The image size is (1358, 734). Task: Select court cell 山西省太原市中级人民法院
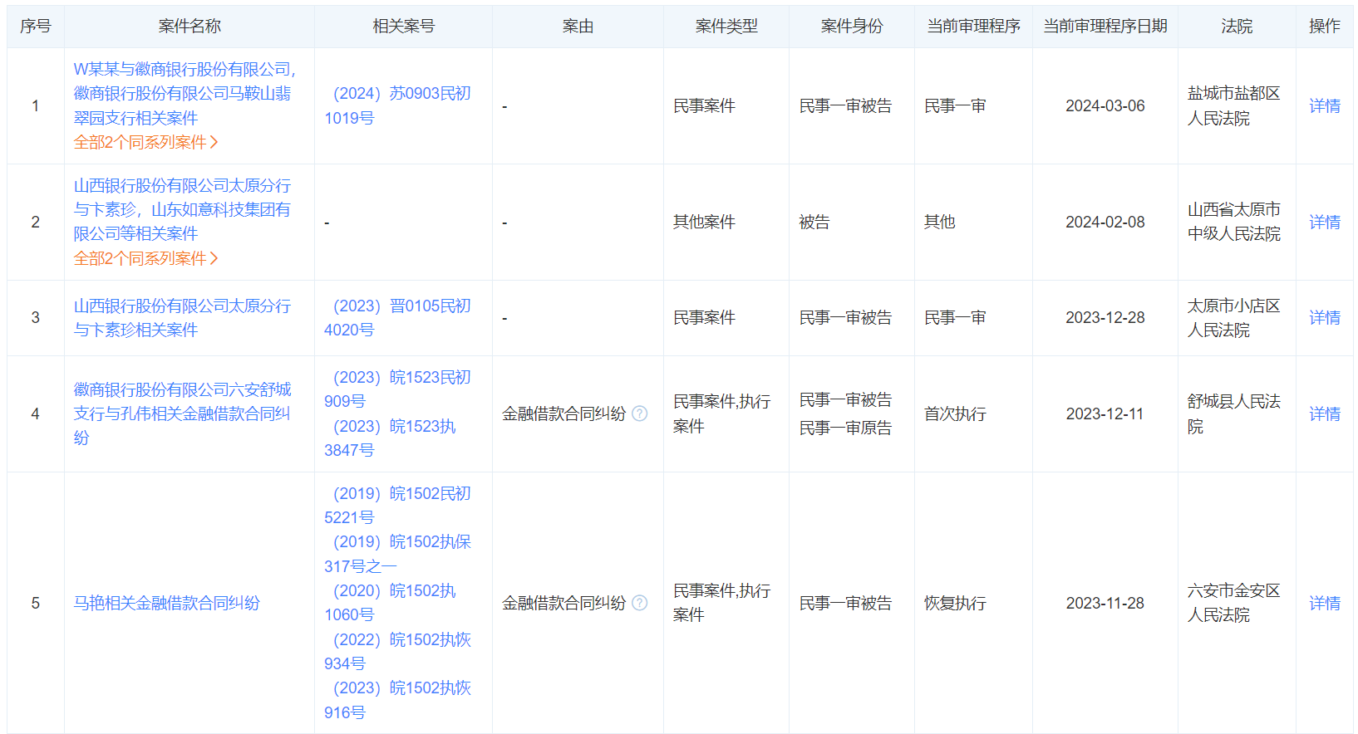[1237, 222]
